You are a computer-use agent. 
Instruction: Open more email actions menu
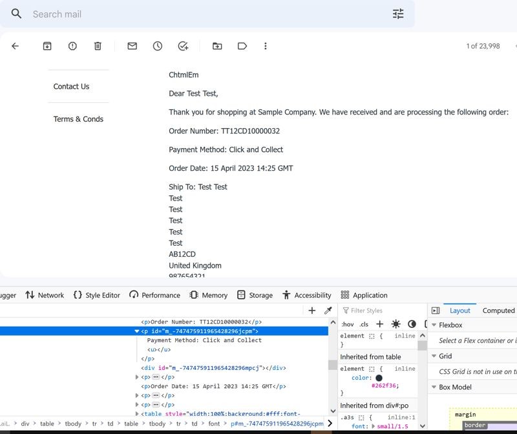266,46
